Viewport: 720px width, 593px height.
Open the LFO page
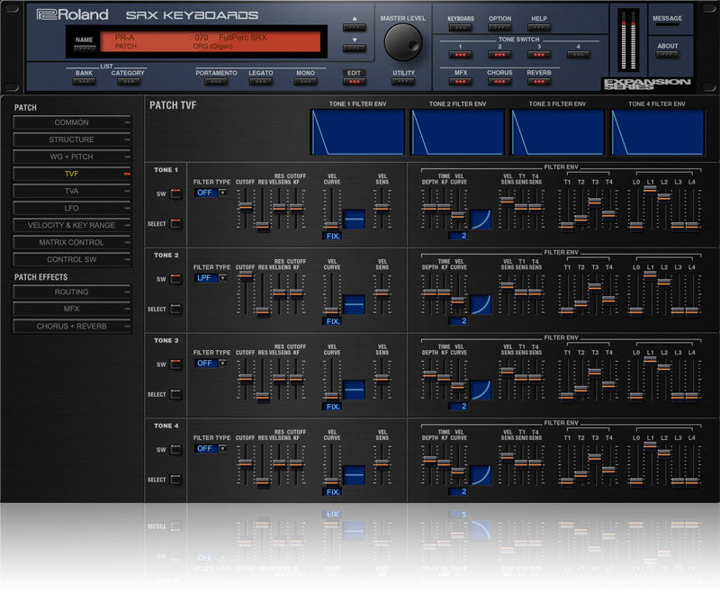[72, 208]
